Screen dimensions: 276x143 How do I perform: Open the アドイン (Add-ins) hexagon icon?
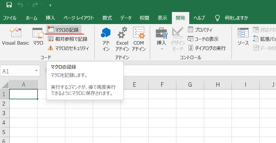tap(106, 39)
